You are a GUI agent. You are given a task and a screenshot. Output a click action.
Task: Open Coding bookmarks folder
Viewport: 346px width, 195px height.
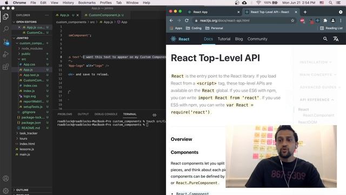[x=194, y=28]
